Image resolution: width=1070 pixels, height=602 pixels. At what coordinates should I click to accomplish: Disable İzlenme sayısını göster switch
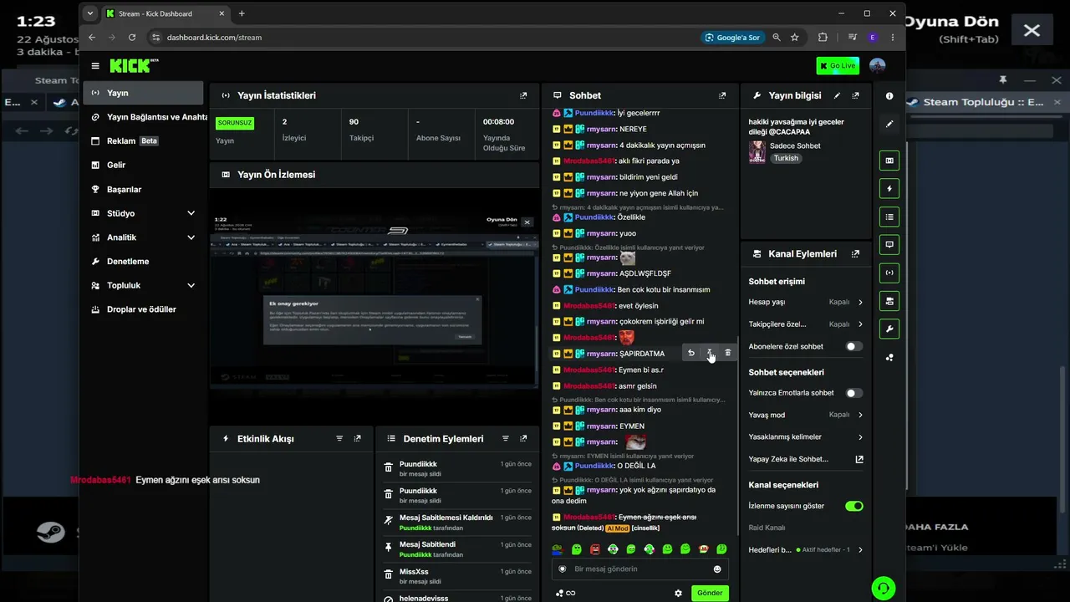pos(853,506)
